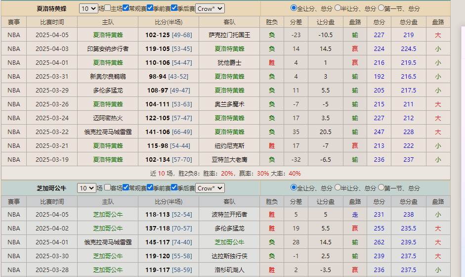This screenshot has height=277, width=465.
Task: Open the 波特兰开拓者 team link
Action: 229,215
